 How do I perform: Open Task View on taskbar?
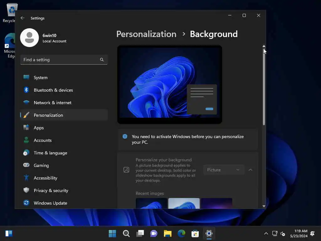(140, 233)
